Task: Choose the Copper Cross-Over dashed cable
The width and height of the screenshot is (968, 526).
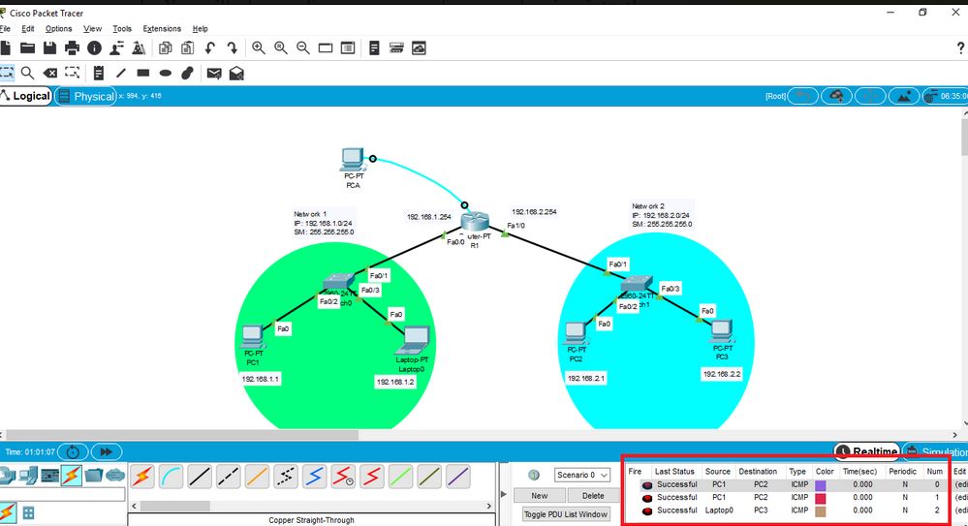Action: coord(229,477)
